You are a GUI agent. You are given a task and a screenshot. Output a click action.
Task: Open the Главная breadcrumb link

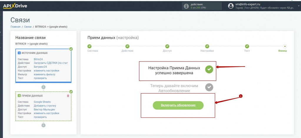(x=15, y=27)
